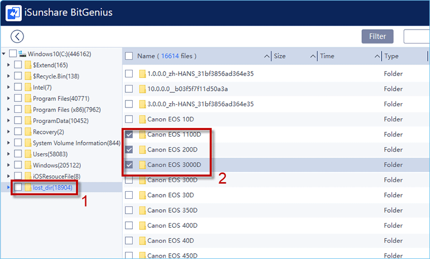Click the Canon EOS 40D folder icon

[142, 241]
